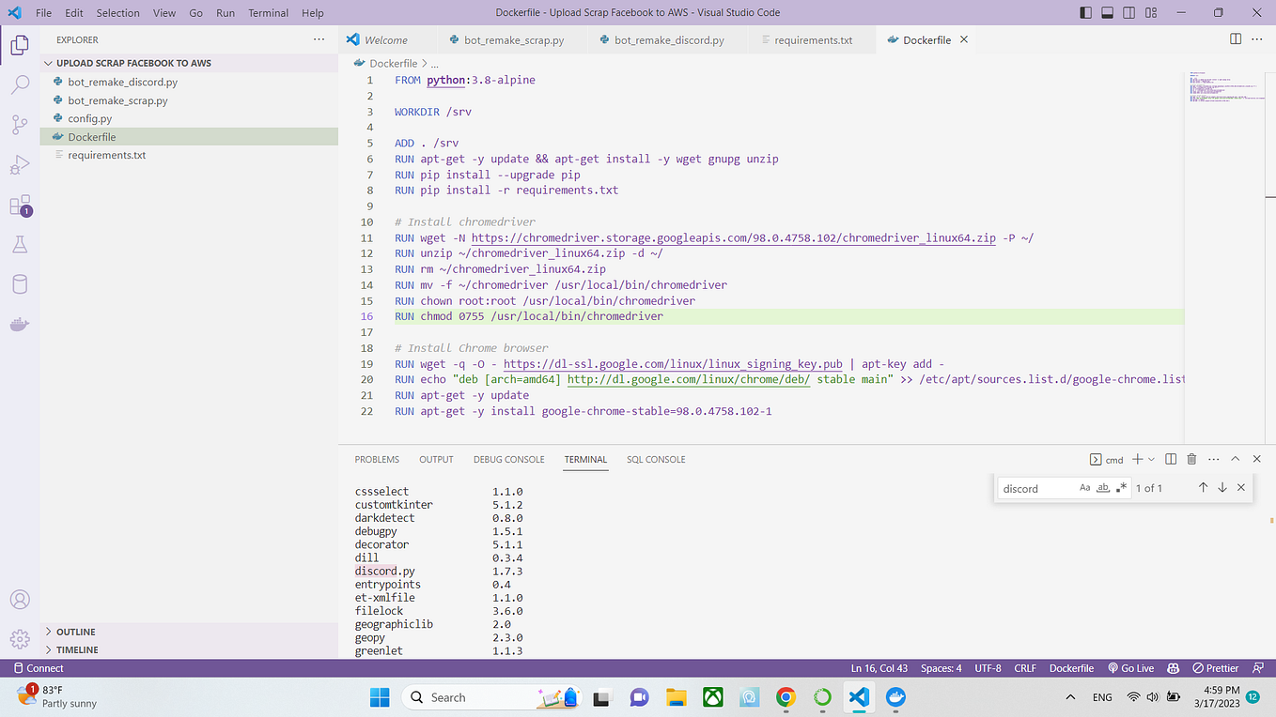The width and height of the screenshot is (1276, 717).
Task: Open the Run and Debug view
Action: click(x=20, y=165)
